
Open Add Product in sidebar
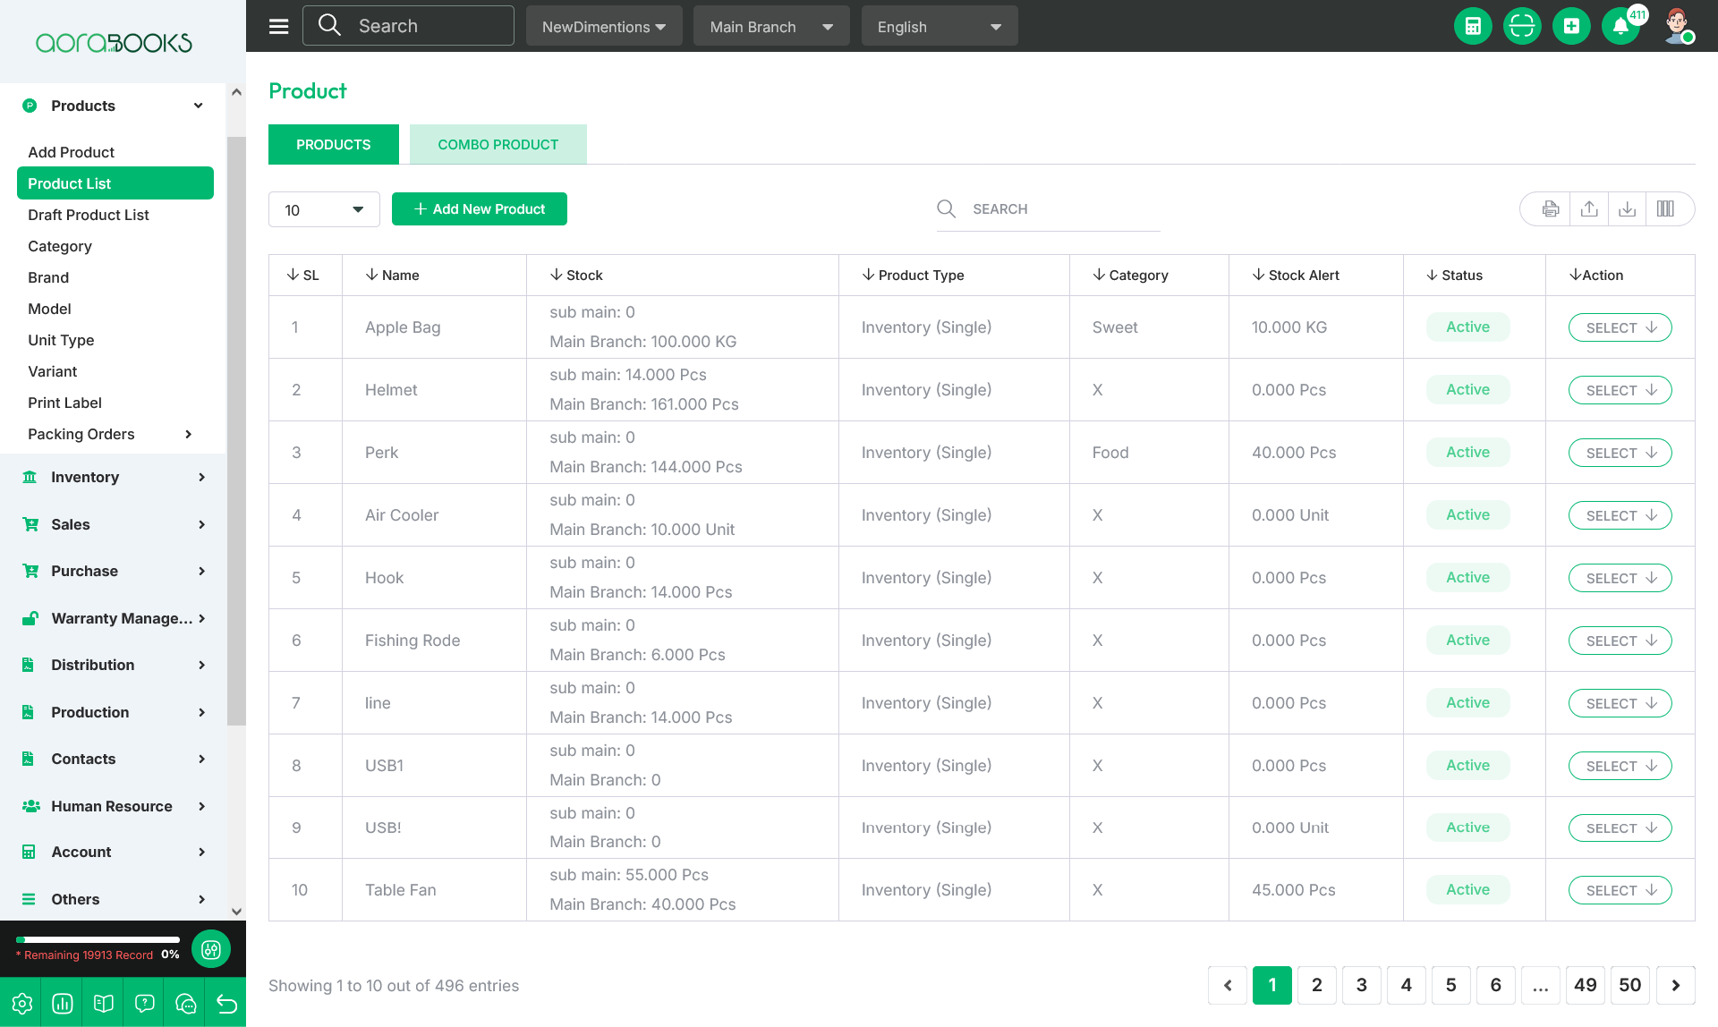click(x=71, y=152)
